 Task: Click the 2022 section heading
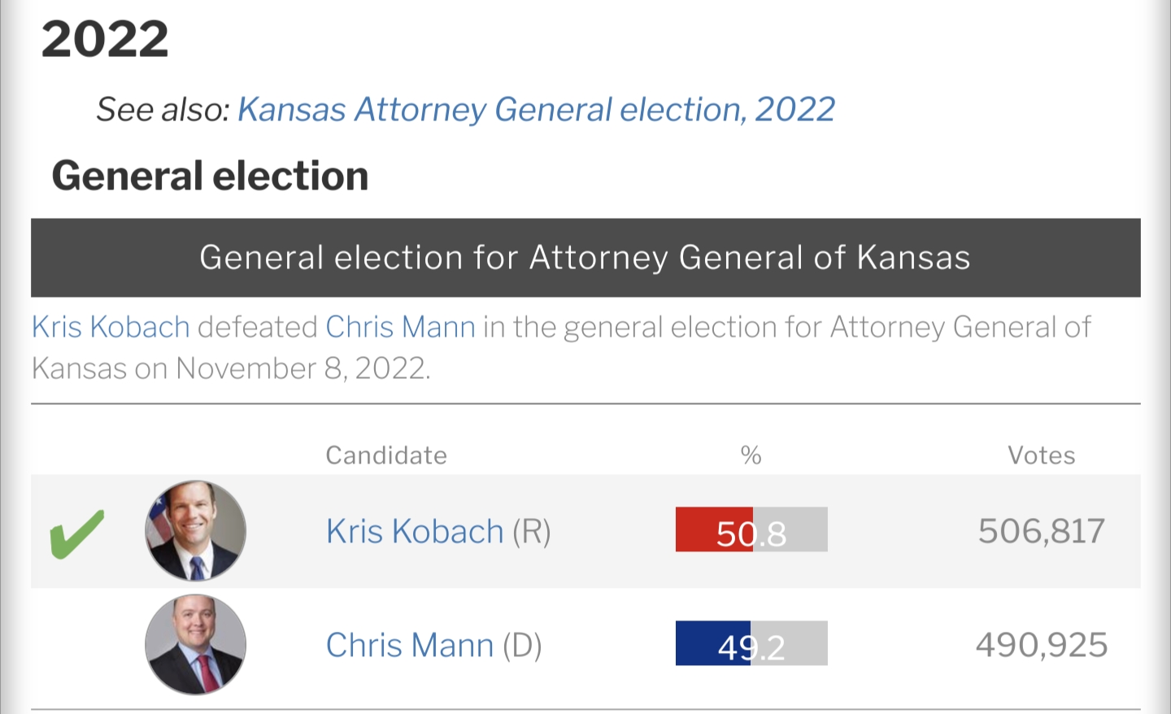point(105,39)
